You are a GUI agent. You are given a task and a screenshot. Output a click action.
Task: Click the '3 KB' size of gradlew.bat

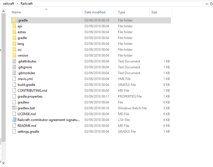pos(166,108)
